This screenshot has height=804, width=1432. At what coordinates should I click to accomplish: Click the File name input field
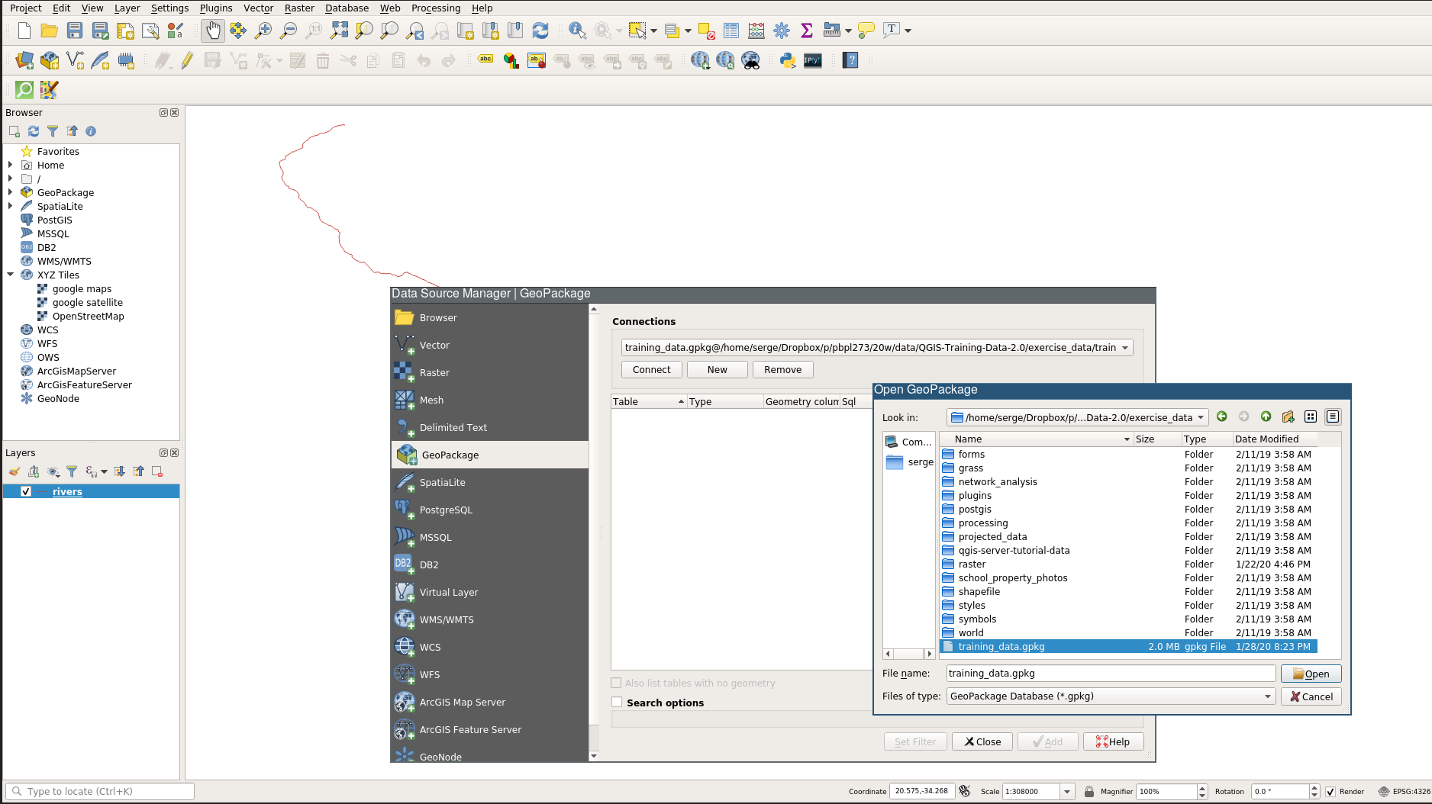pyautogui.click(x=1110, y=673)
